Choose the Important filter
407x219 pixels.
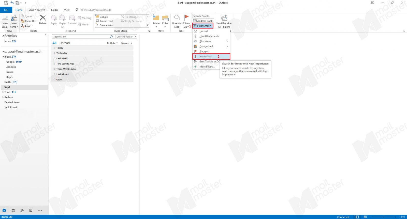click(x=211, y=57)
